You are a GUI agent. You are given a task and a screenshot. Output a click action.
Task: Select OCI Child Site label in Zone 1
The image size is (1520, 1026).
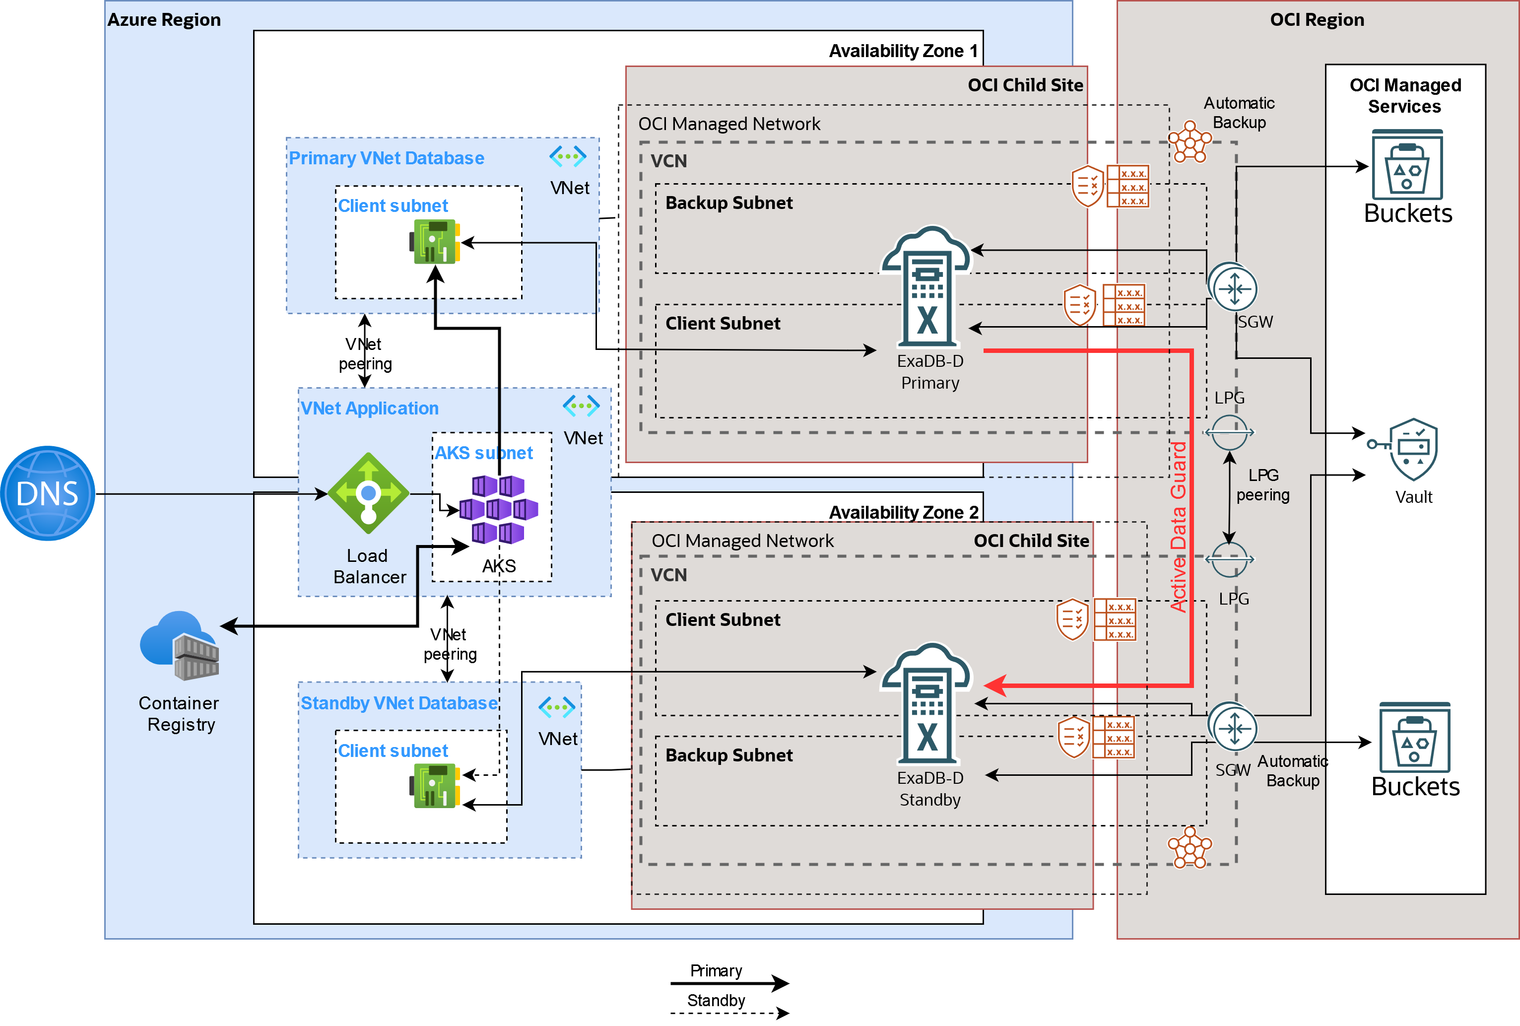pyautogui.click(x=1025, y=85)
